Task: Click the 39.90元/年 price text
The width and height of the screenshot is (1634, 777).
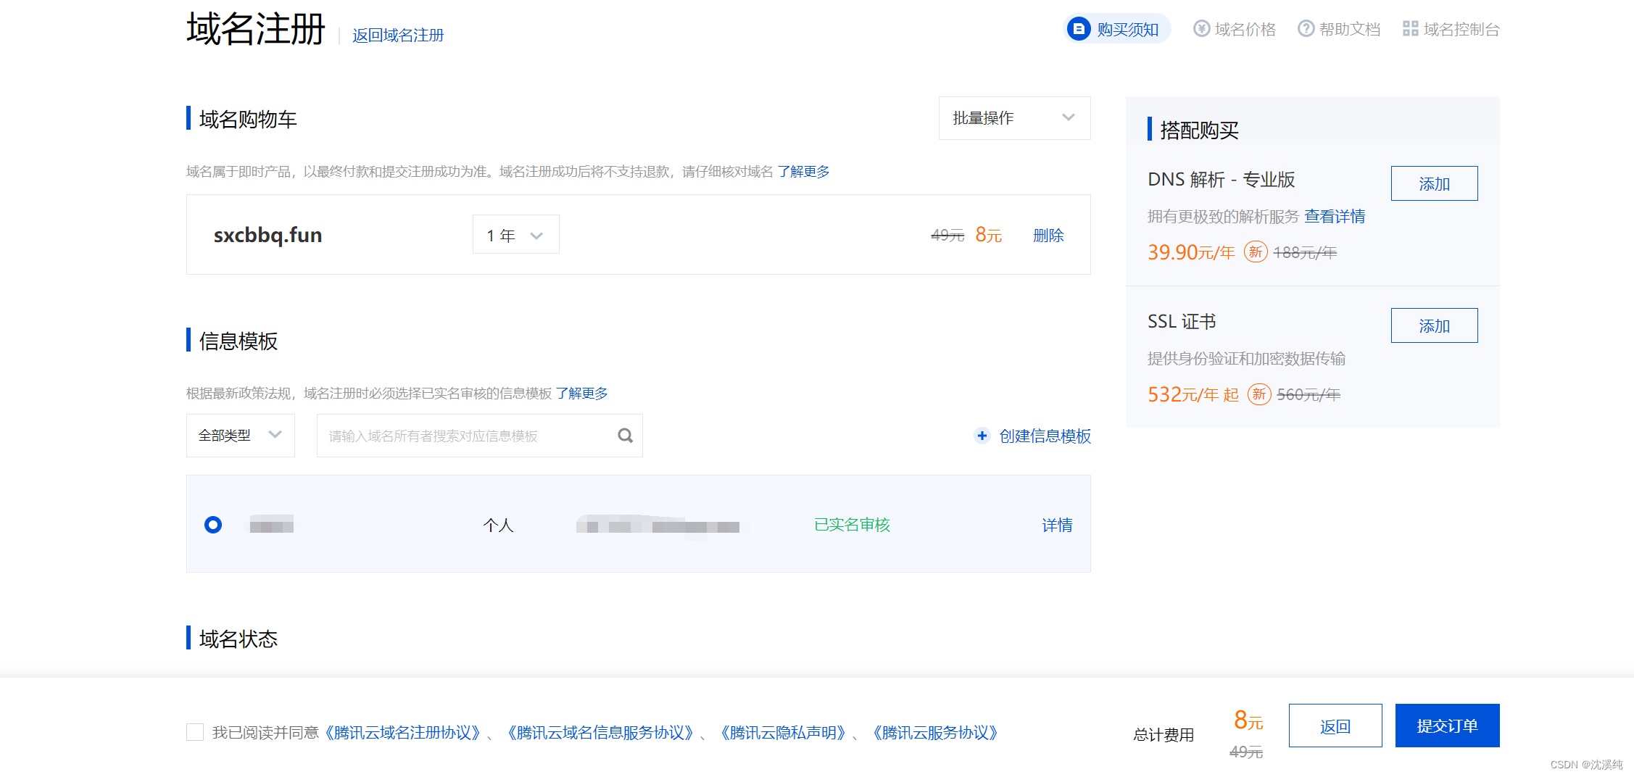Action: pos(1191,252)
